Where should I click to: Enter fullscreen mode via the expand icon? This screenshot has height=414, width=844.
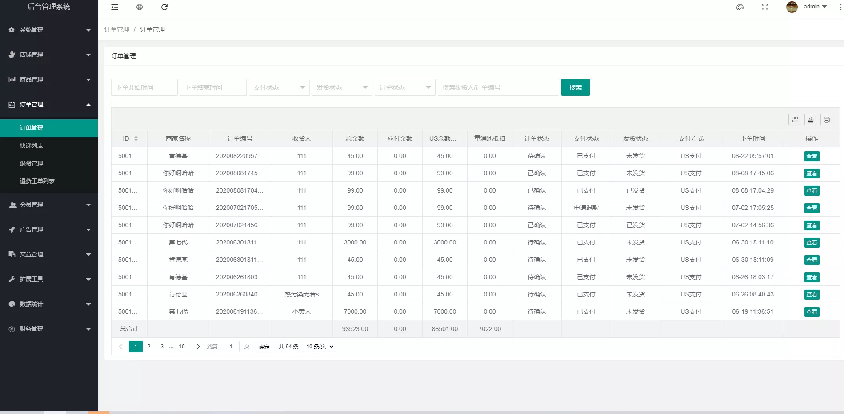764,7
